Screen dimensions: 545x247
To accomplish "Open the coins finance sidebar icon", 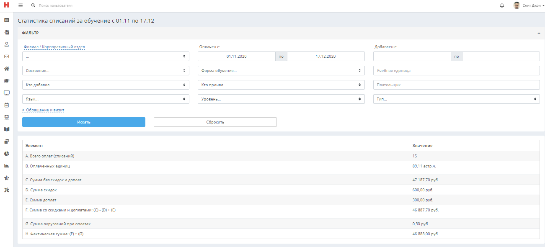I will pyautogui.click(x=7, y=142).
